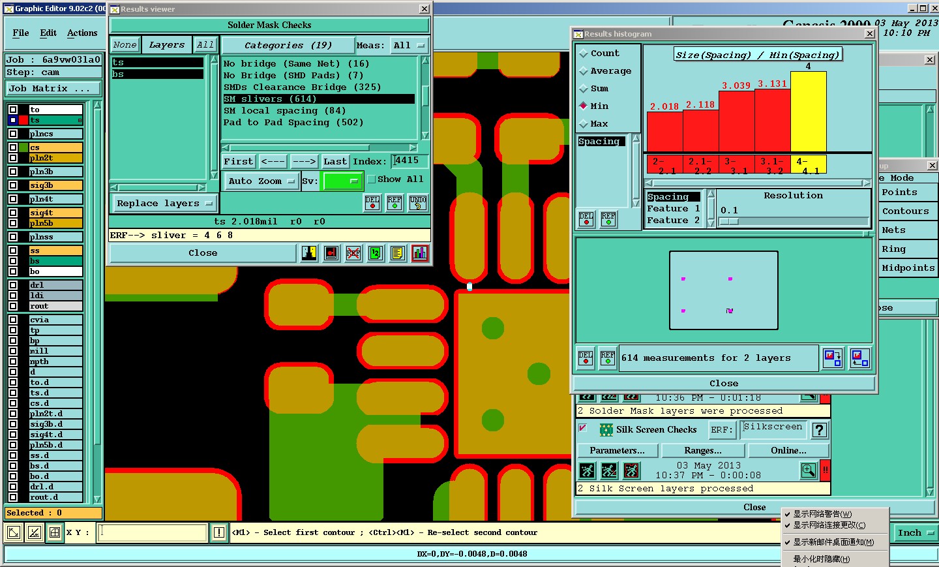Open the Auto Zoom dropdown
939x567 pixels.
261,181
